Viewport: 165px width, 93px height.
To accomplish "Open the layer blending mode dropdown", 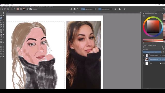I will (x=152, y=49).
